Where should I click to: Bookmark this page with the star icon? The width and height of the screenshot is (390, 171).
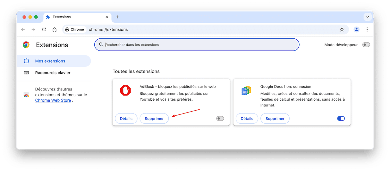click(342, 29)
